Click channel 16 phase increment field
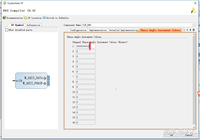The image size is (200, 140). pyautogui.click(x=86, y=123)
